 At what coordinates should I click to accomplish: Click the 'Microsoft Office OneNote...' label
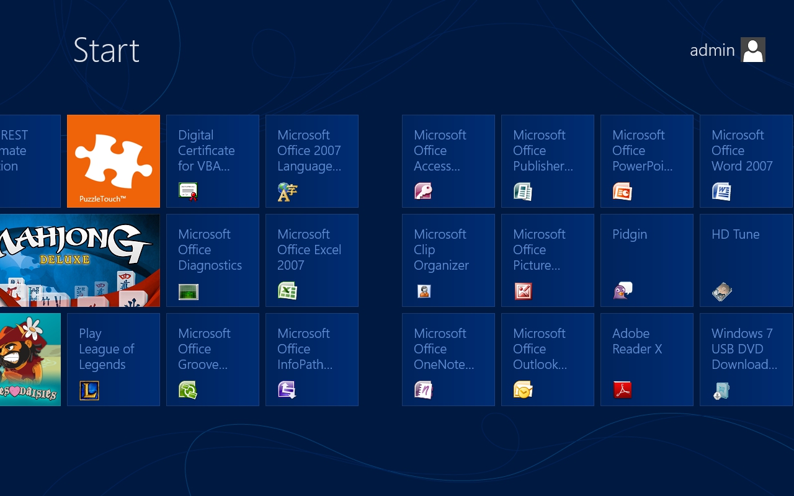pos(444,349)
